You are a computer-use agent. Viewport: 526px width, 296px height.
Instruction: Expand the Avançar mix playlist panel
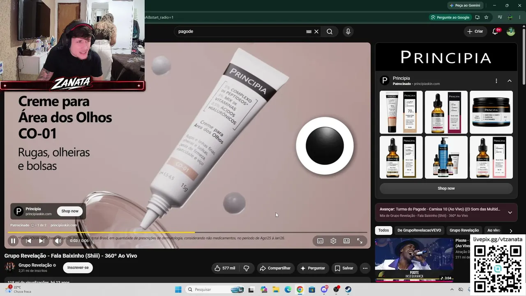click(x=510, y=212)
